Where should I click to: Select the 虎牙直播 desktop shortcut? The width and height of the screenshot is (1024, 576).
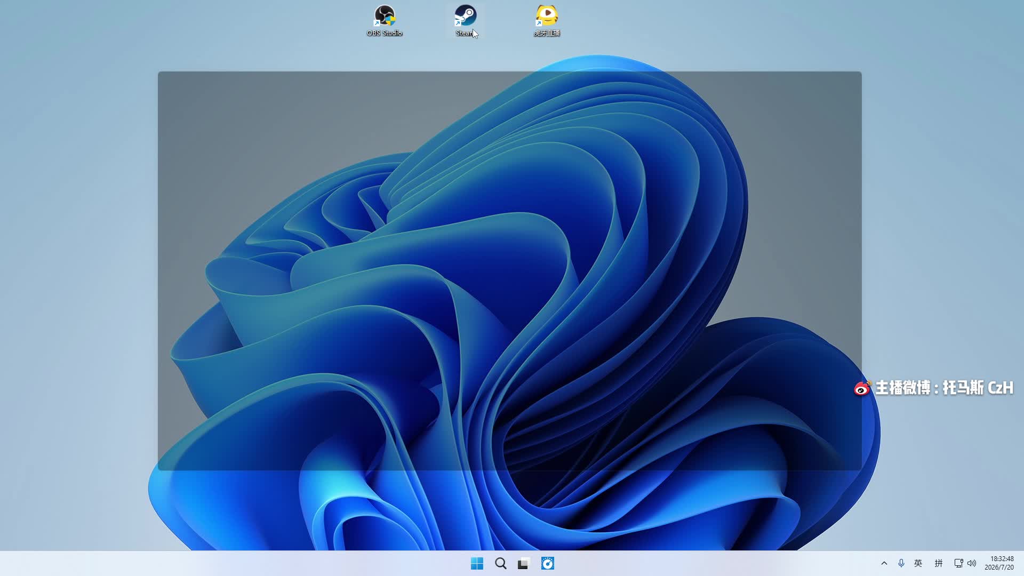pos(547,21)
